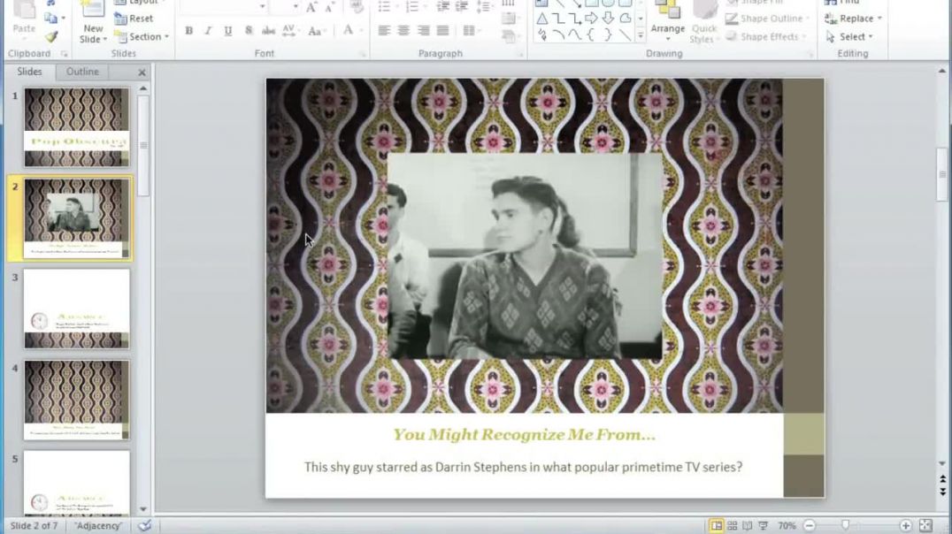
Task: Toggle text Shadow formatting
Action: [249, 30]
